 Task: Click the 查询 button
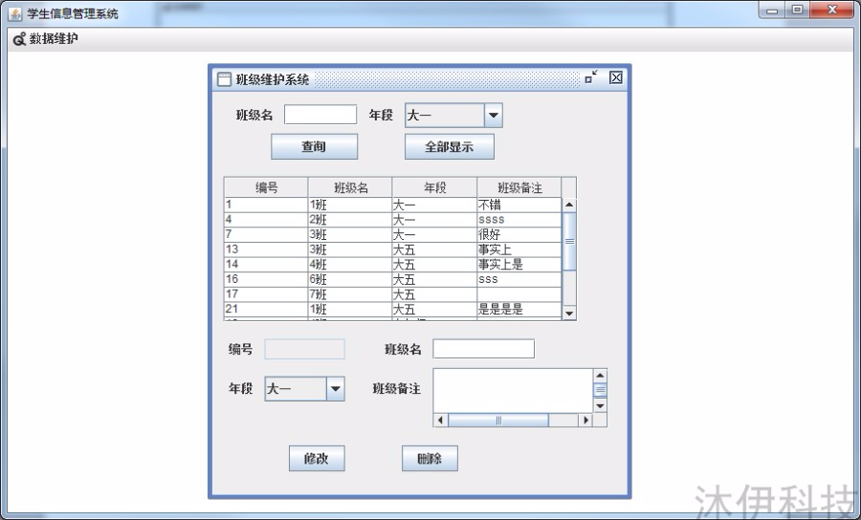click(314, 146)
